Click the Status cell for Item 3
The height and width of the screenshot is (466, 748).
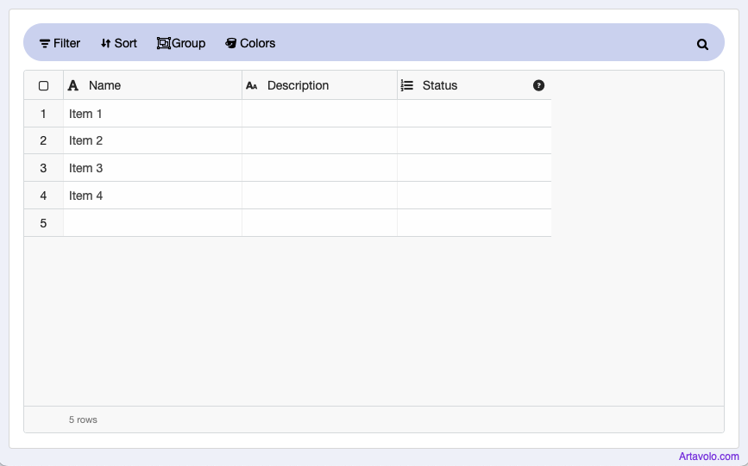pyautogui.click(x=475, y=168)
